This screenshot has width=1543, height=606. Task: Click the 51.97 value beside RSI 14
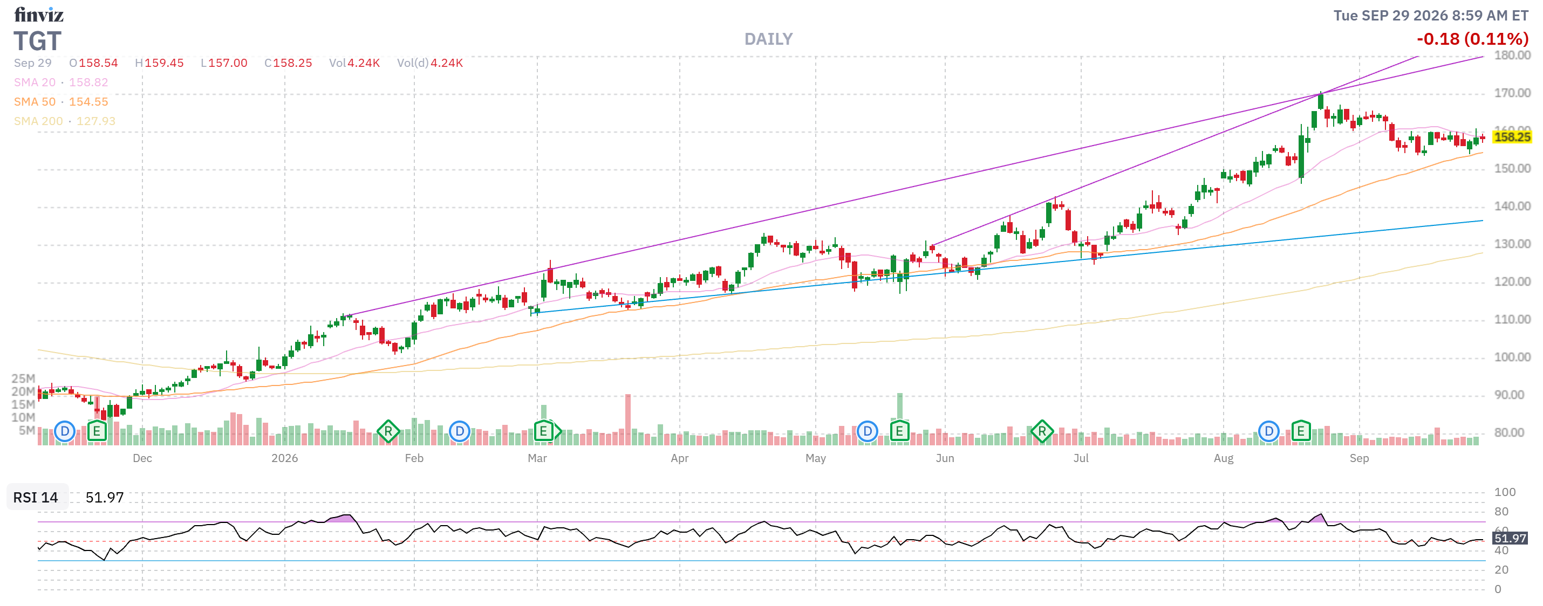[105, 497]
